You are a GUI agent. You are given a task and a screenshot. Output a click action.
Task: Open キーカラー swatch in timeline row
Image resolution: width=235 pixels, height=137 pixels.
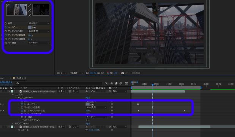pos(88,104)
